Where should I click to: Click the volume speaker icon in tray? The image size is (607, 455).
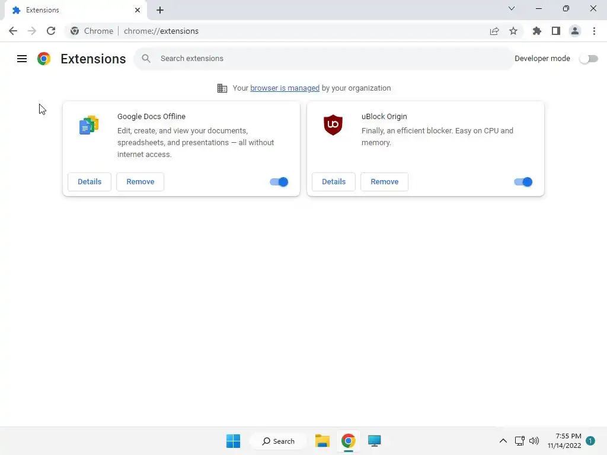pos(534,441)
